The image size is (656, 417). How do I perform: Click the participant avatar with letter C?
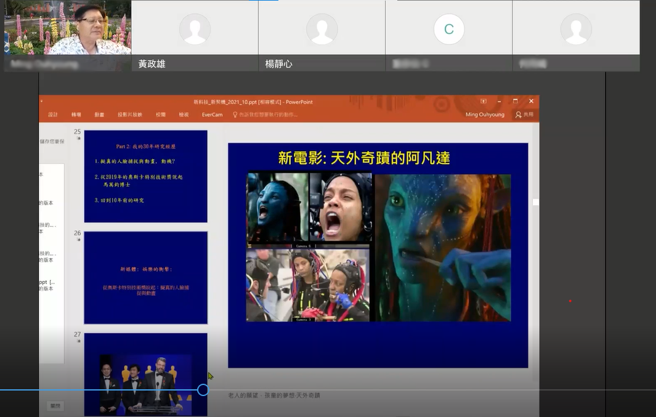click(449, 29)
